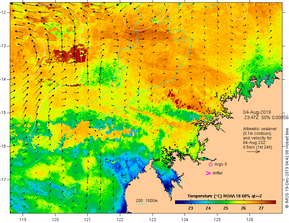Click the 'drifter' legend label
Screen dimensions: 289x223
pos(217,173)
